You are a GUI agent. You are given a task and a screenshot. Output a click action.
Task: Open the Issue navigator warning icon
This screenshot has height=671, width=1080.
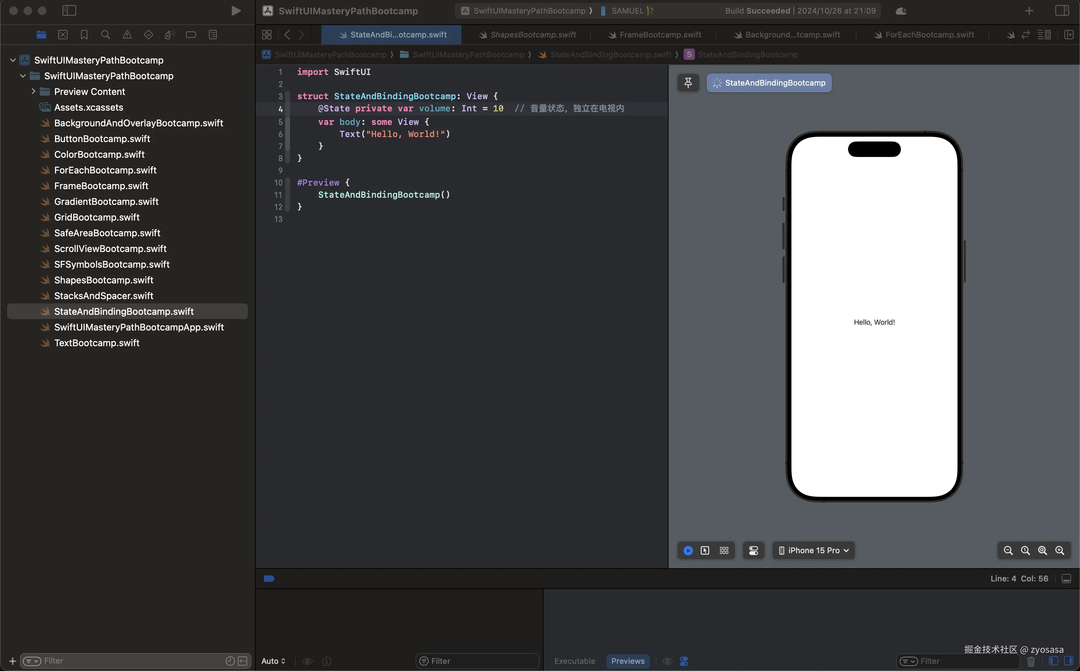(x=127, y=35)
